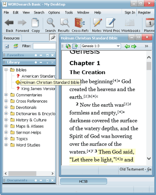
Task: Expand the Word Studies folder
Action: point(6,145)
